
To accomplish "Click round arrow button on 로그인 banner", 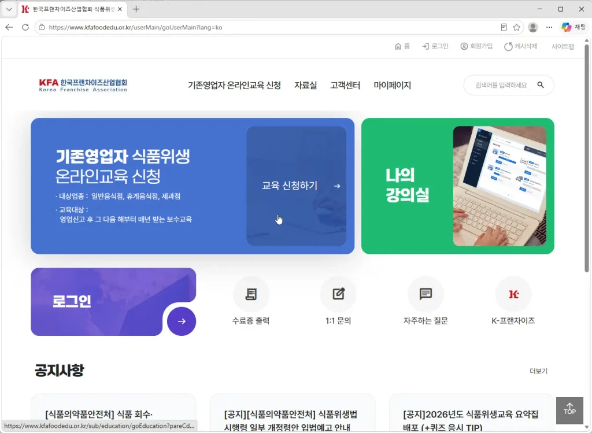I will [182, 321].
